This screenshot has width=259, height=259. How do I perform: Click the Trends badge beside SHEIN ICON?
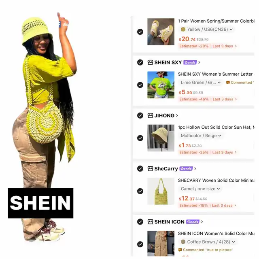click(193, 222)
